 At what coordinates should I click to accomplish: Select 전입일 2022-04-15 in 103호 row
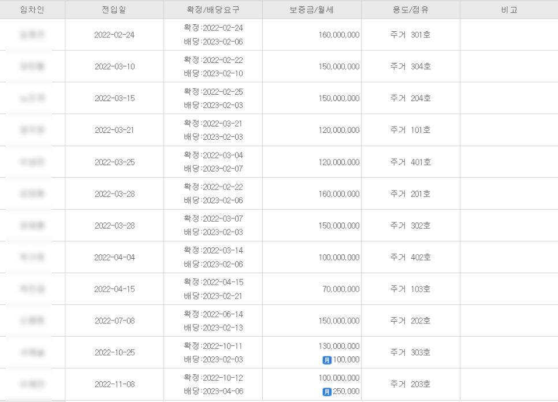pyautogui.click(x=114, y=289)
